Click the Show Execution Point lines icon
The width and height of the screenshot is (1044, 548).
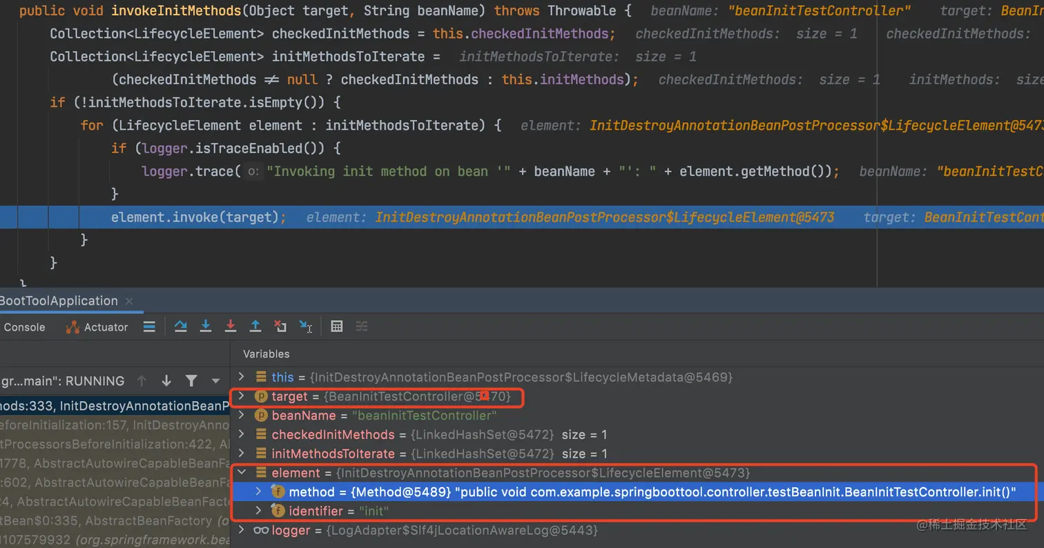pyautogui.click(x=149, y=326)
